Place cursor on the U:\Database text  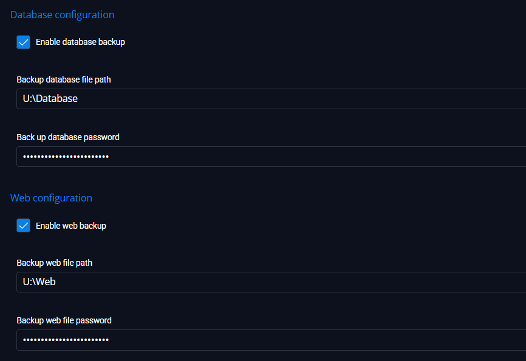click(x=50, y=98)
